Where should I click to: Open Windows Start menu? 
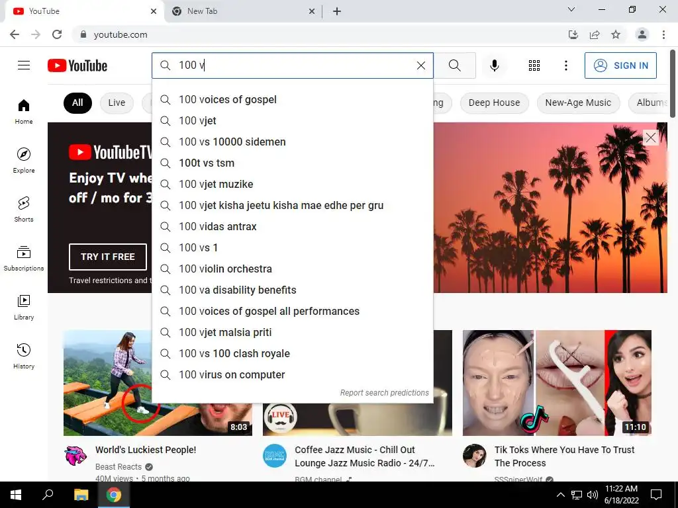coord(16,495)
